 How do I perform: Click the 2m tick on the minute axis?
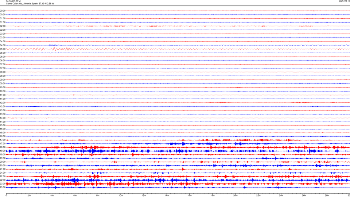tap(29, 196)
